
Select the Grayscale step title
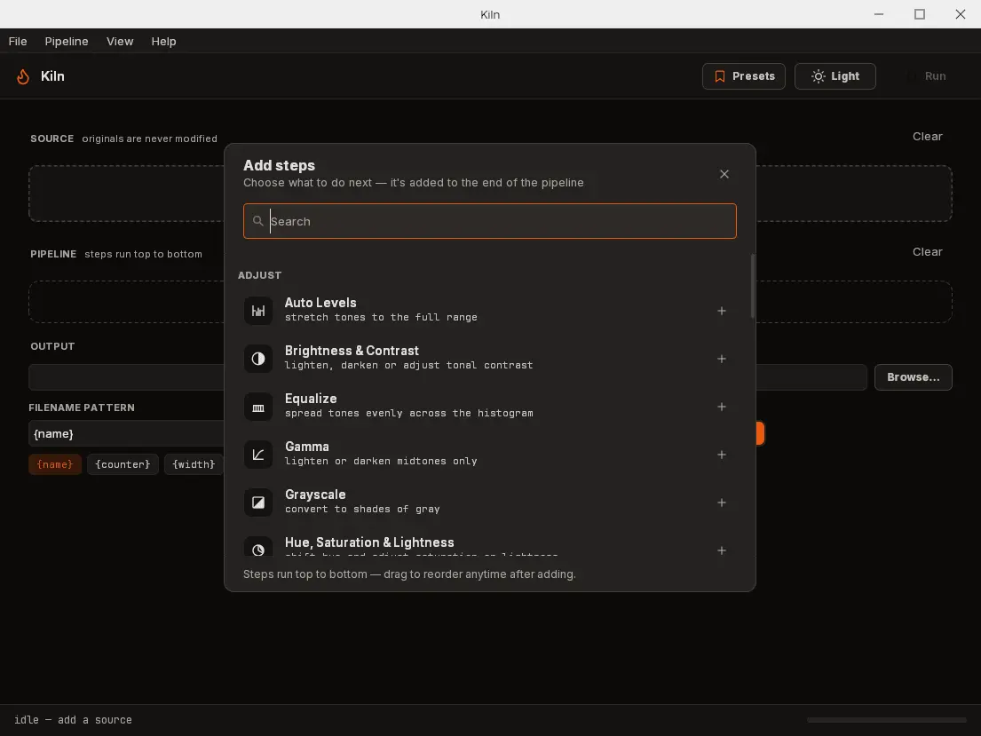tap(315, 495)
